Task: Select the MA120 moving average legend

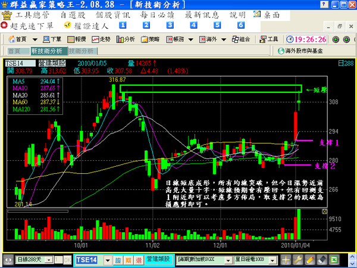Action: coord(36,109)
